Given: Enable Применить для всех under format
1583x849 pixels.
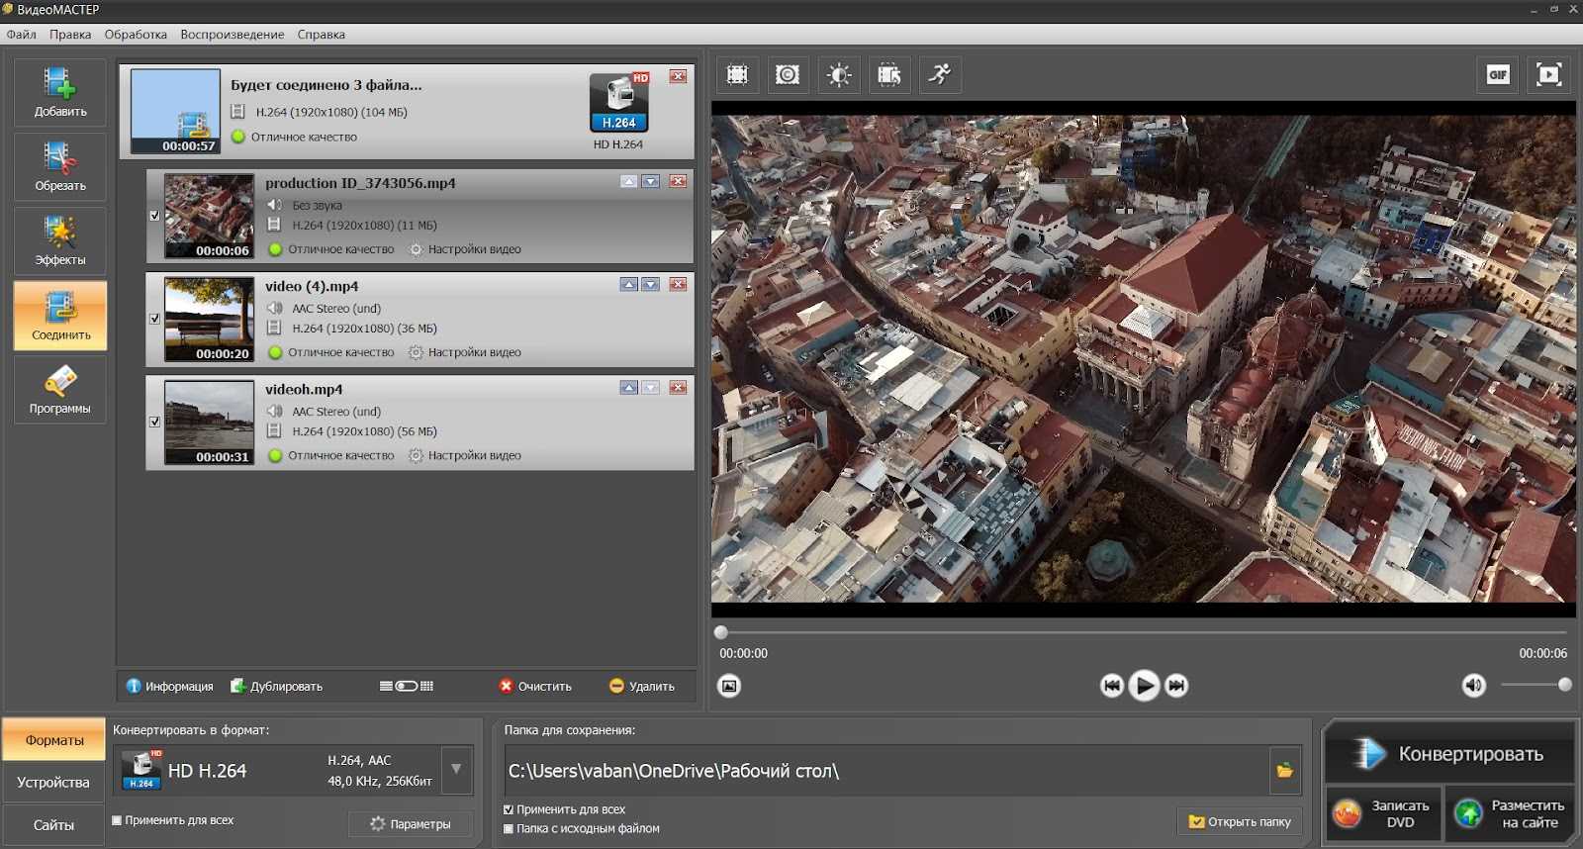Looking at the screenshot, I should pos(117,820).
